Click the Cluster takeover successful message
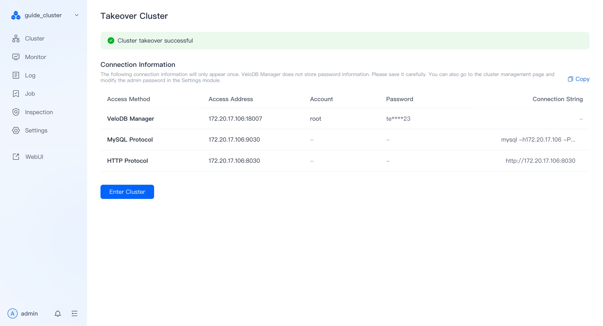Image resolution: width=603 pixels, height=326 pixels. click(155, 40)
